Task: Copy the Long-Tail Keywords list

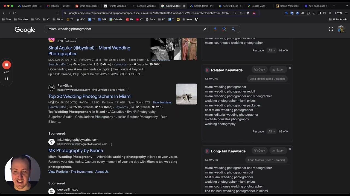Action: (259, 151)
